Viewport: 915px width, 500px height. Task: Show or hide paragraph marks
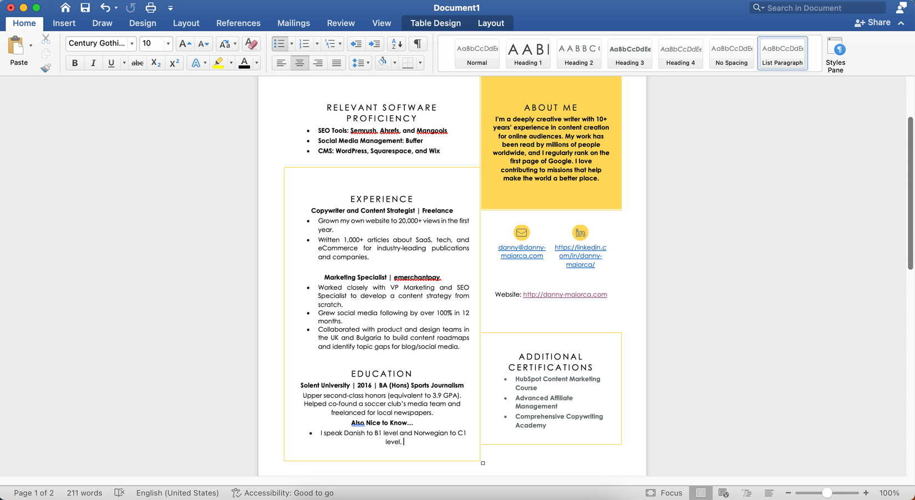pyautogui.click(x=418, y=44)
